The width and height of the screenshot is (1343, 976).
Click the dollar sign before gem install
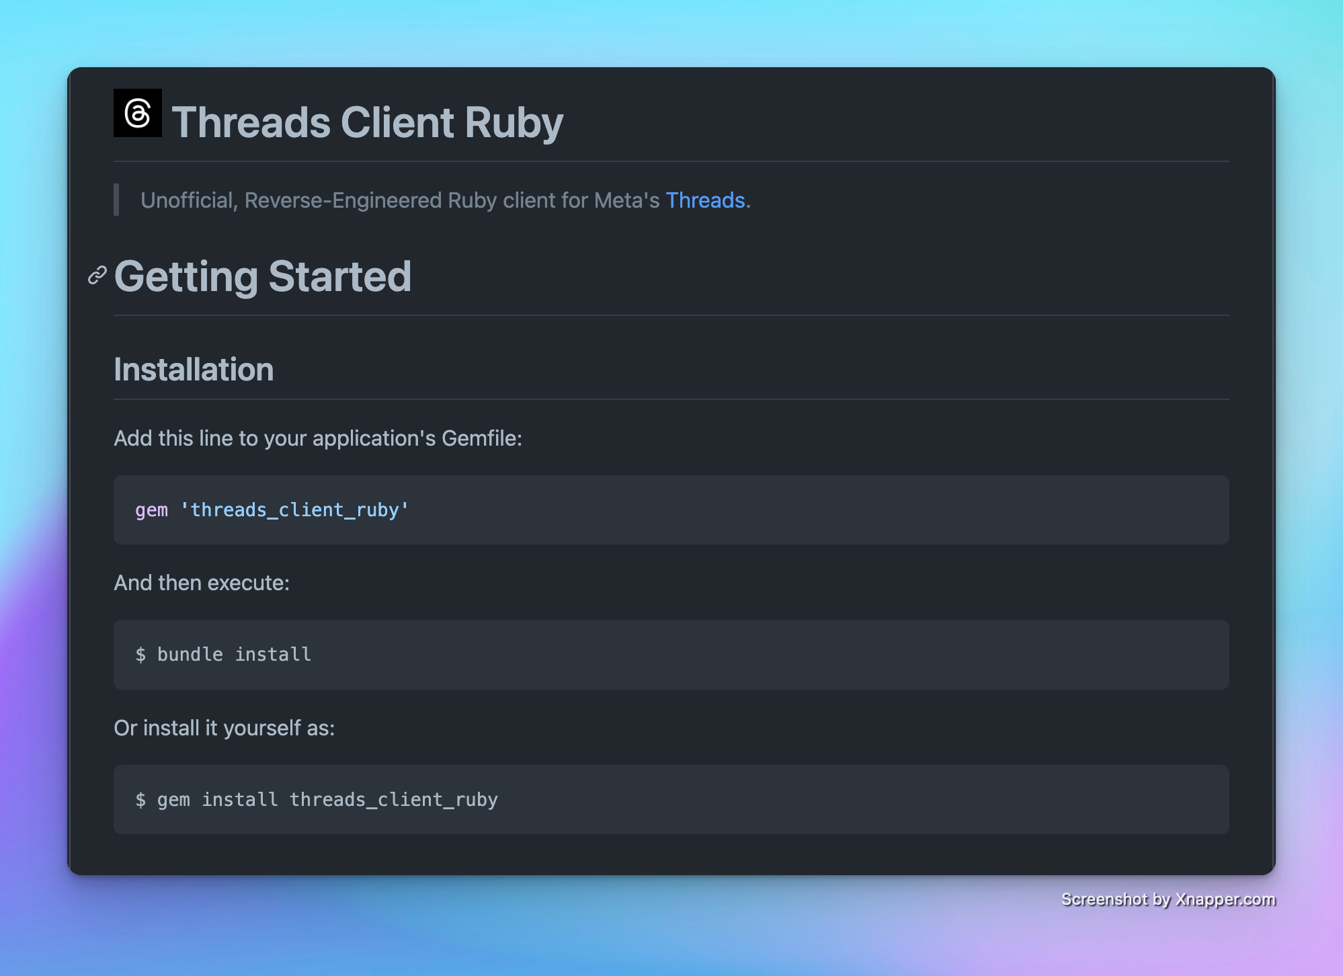[x=140, y=800]
